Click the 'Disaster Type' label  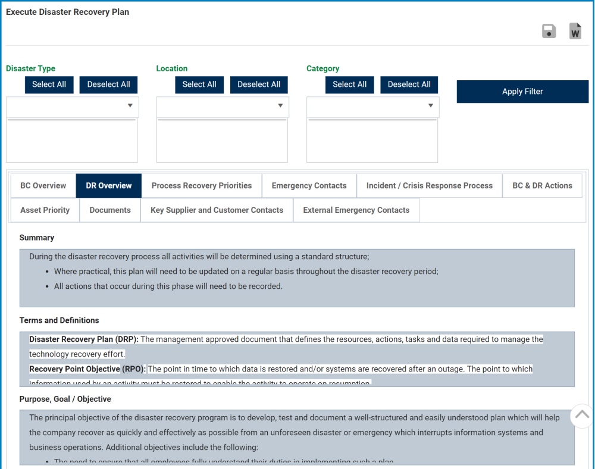pos(30,68)
